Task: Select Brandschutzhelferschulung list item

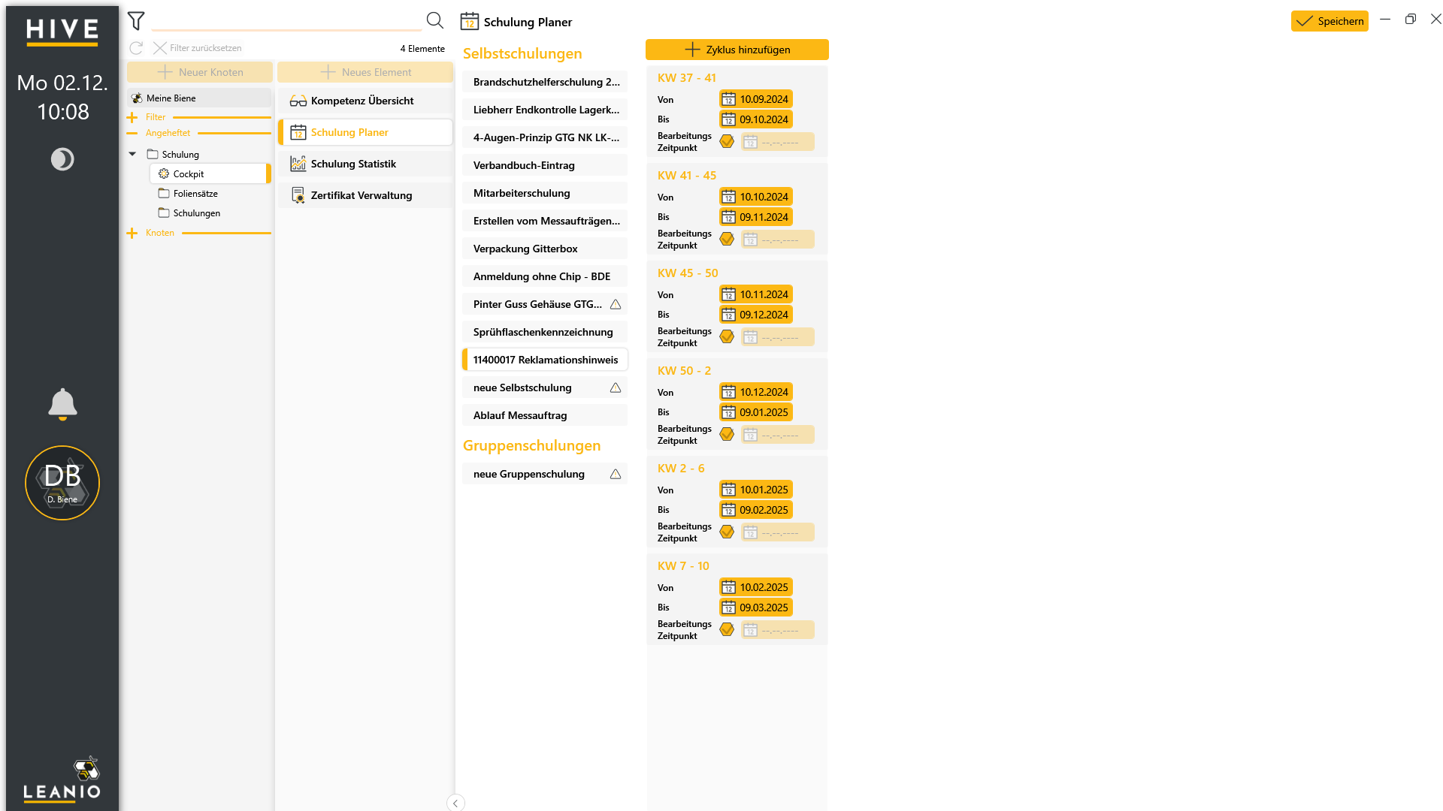Action: pos(545,82)
